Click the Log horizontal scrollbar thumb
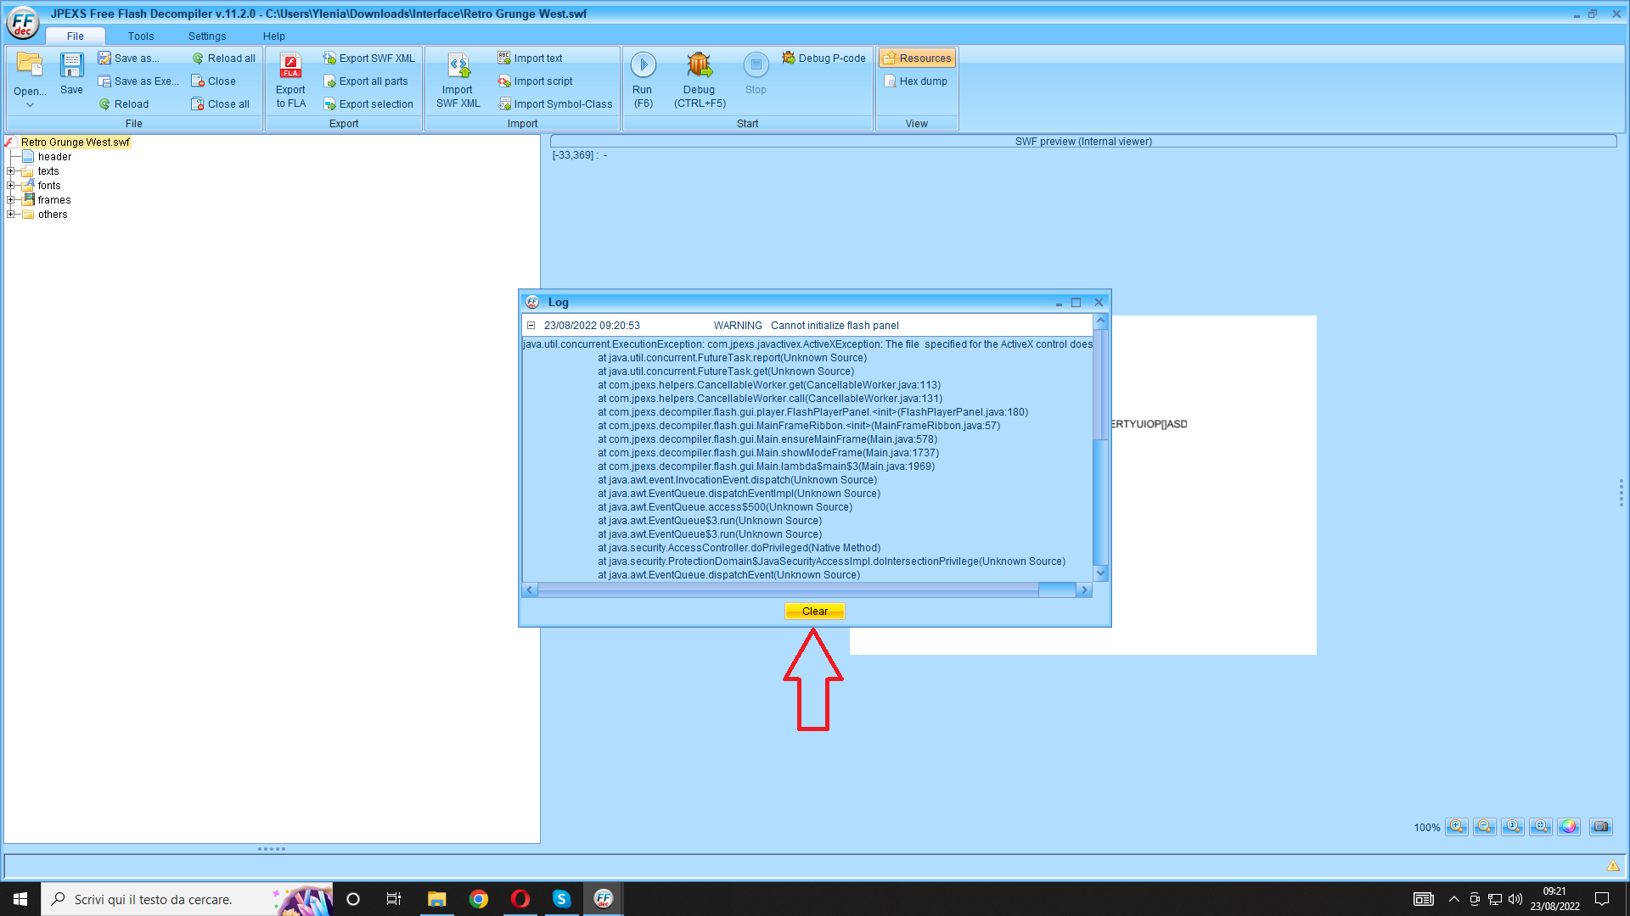 [788, 590]
